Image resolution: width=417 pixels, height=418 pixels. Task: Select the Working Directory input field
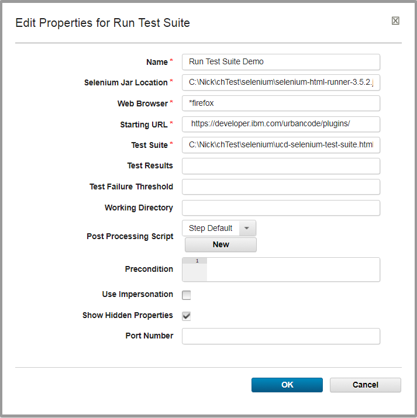click(281, 208)
